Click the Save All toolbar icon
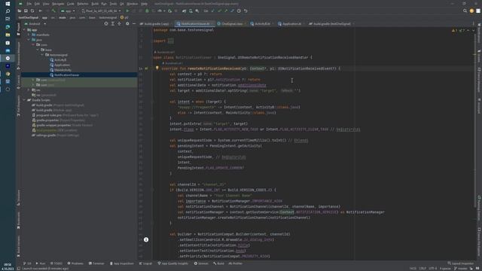This screenshot has width=482, height=271. click(x=26, y=11)
